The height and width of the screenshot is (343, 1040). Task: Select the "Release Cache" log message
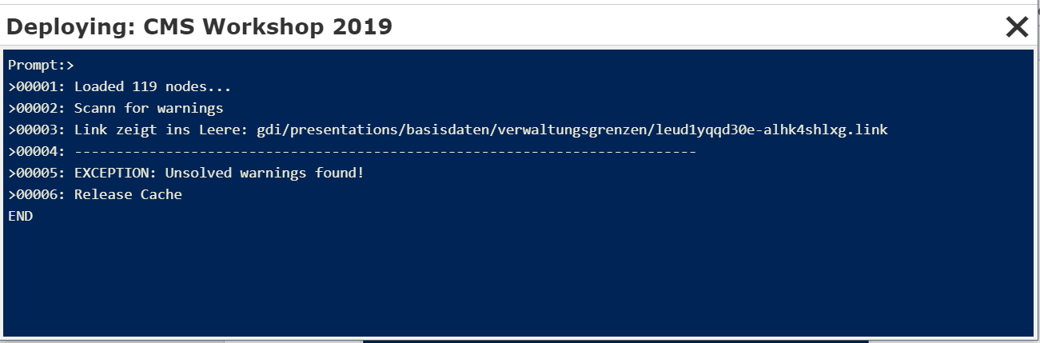[x=128, y=194]
